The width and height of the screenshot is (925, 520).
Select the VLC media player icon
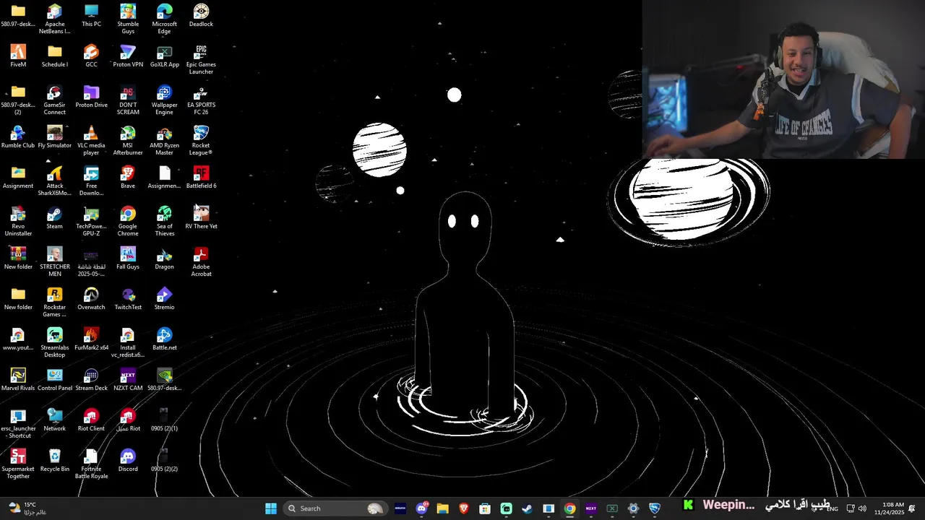(x=91, y=140)
